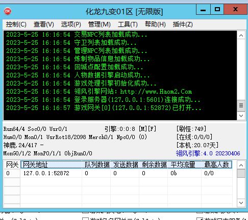
Task: Open the 控制(C) menu
Action: click(x=16, y=24)
